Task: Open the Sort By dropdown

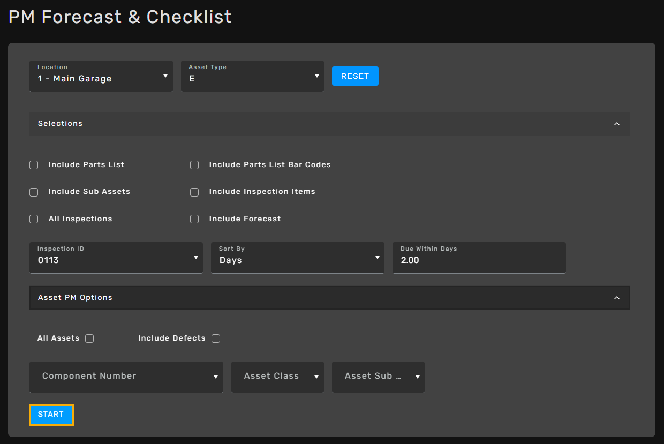Action: 297,258
